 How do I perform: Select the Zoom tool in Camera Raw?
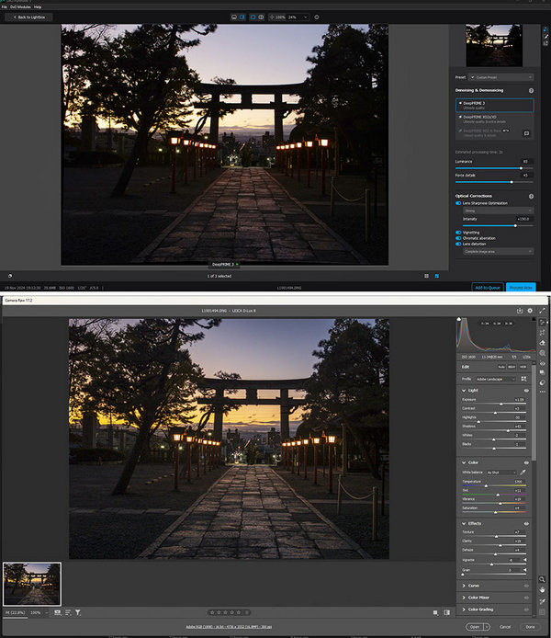tap(544, 579)
